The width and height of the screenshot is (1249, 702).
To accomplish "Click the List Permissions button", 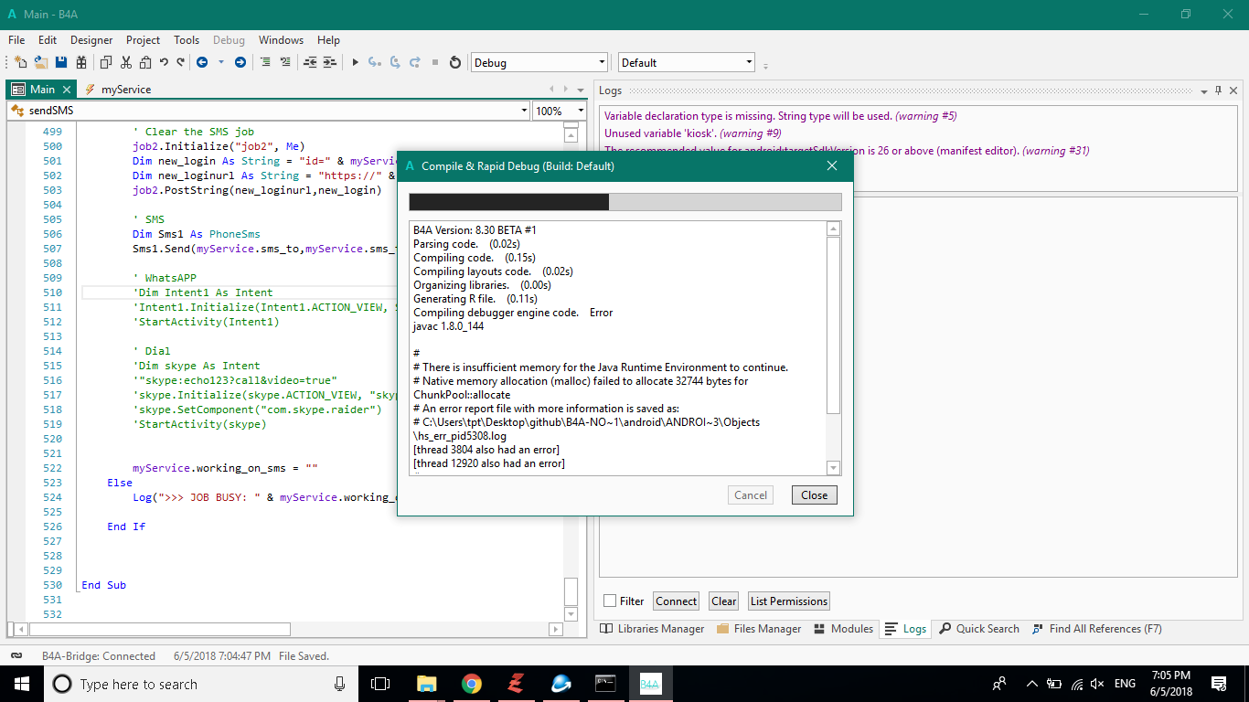I will click(x=788, y=601).
